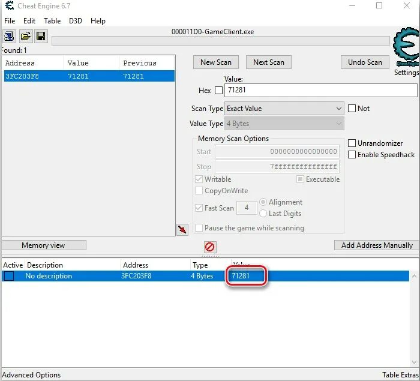Enable the Not checkbox
This screenshot has width=420, height=381.
tap(352, 108)
